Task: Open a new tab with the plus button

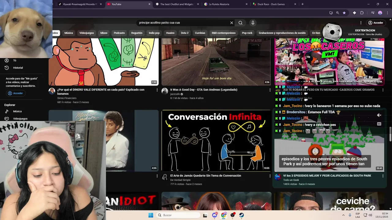Action: point(303,4)
